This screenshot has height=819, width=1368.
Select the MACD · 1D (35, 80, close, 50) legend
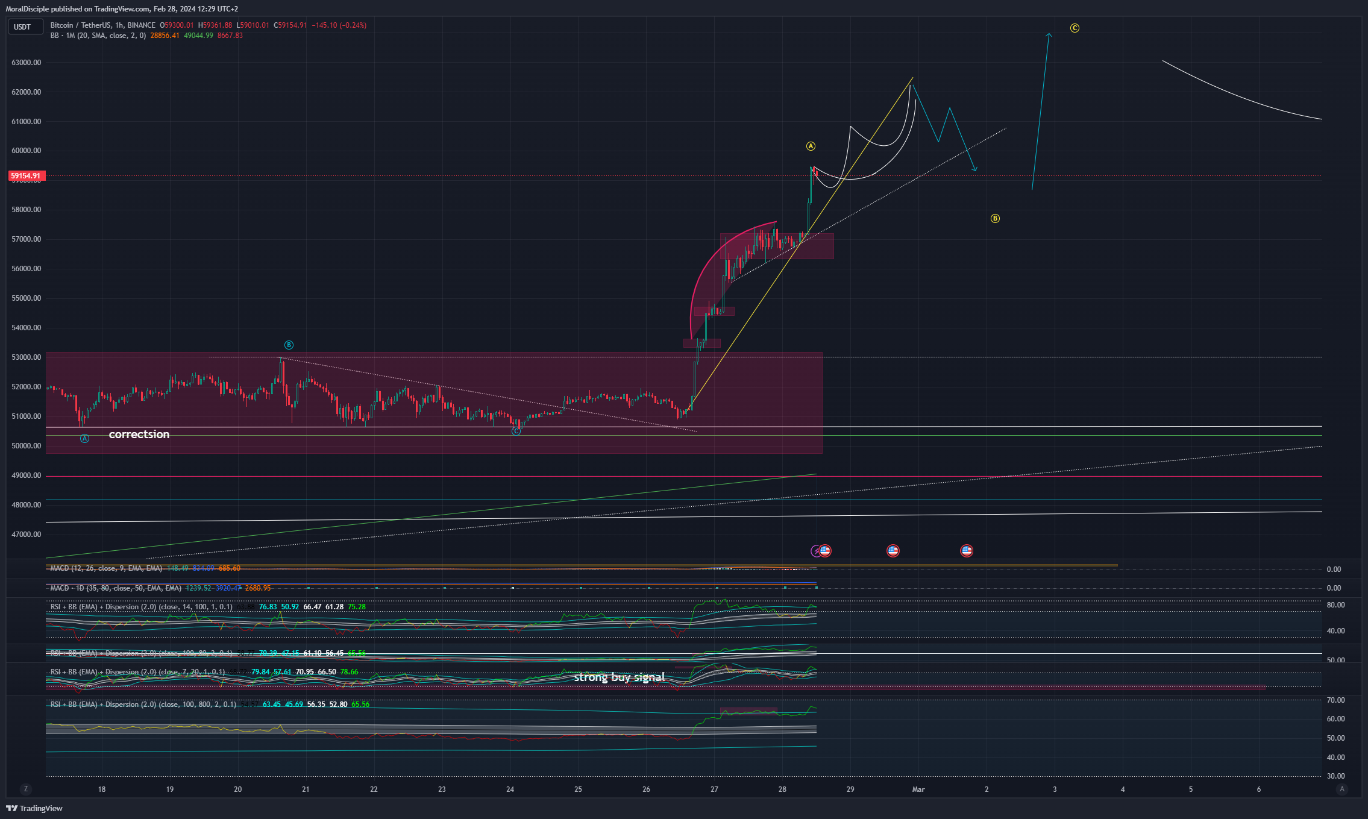click(116, 588)
